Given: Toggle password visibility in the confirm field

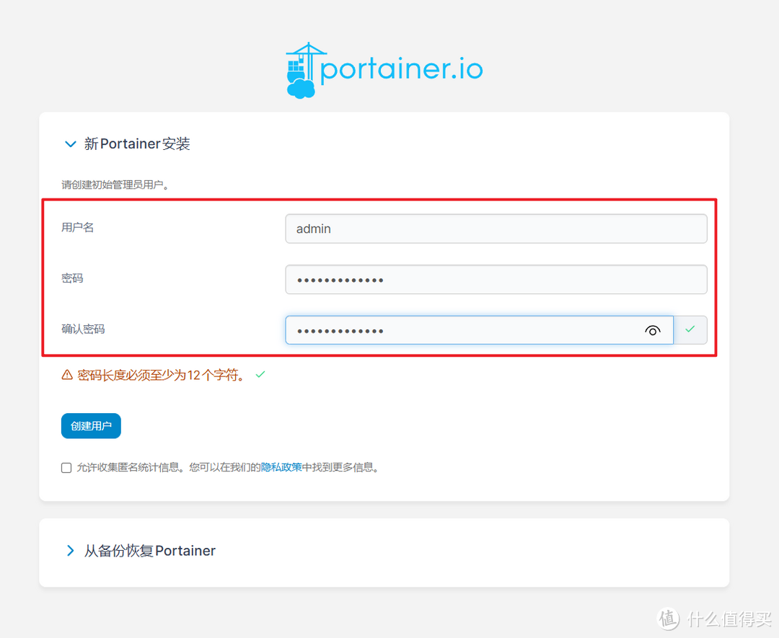Looking at the screenshot, I should (653, 330).
